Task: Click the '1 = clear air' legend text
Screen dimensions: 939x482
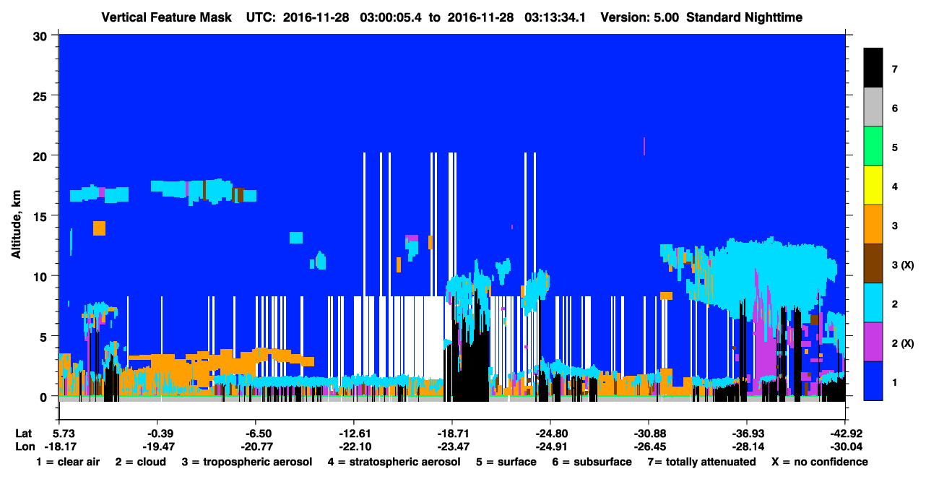Action: coord(68,462)
